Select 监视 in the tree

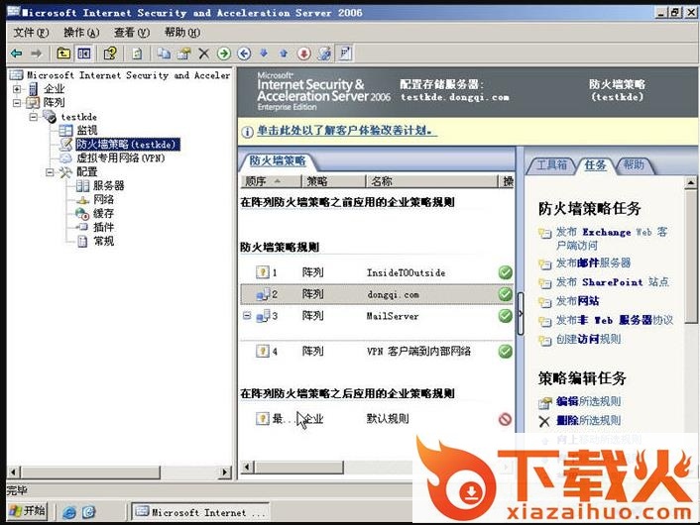pyautogui.click(x=87, y=130)
